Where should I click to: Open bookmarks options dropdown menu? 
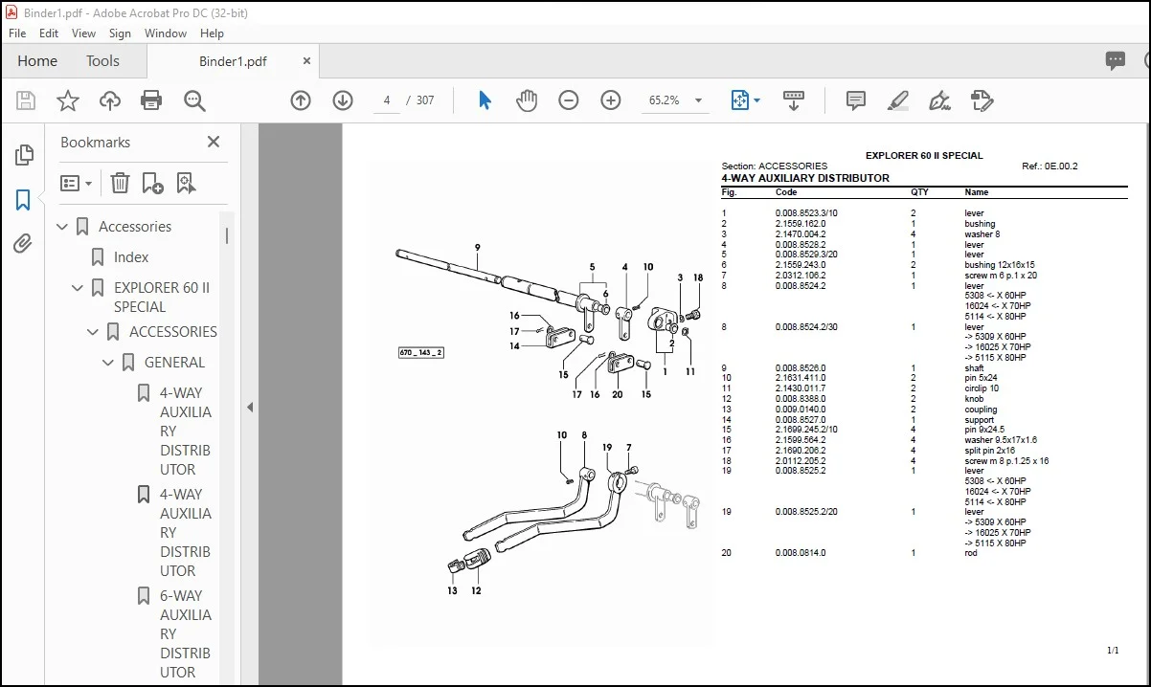coord(77,183)
